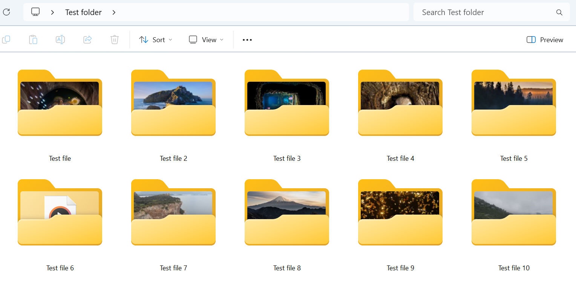The height and width of the screenshot is (282, 576).
Task: Expand chevron after Test folder breadcrumb
Action: (x=114, y=12)
